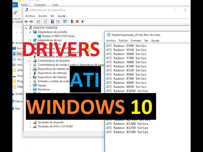The width and height of the screenshot is (203, 152).
Task: Open the Acción menu in Device Manager
Action: click(x=43, y=16)
